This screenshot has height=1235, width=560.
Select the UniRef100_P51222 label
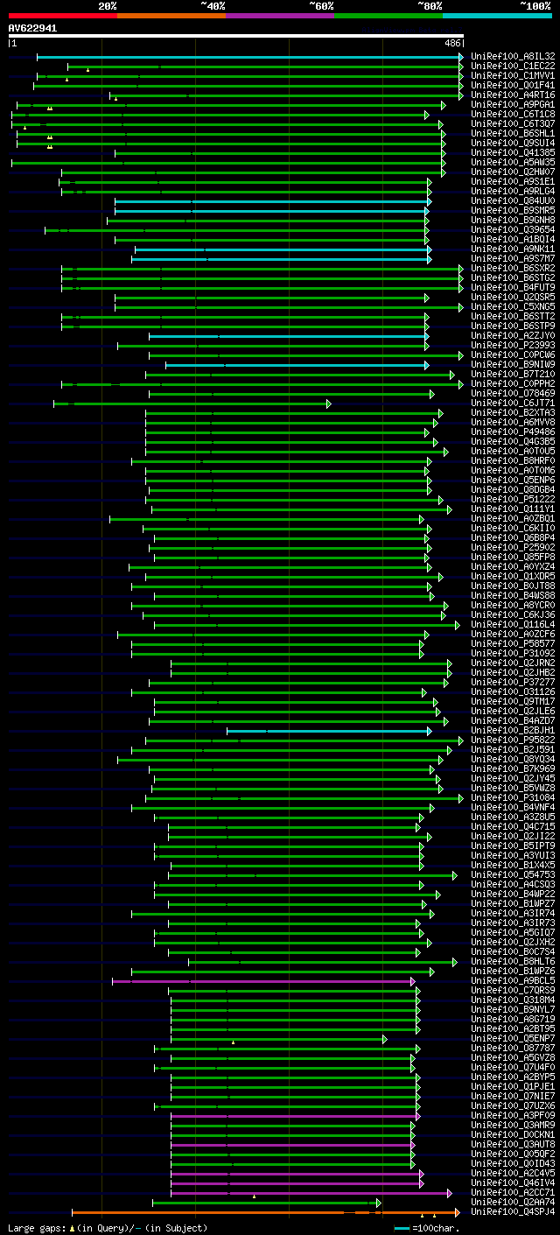[x=513, y=500]
